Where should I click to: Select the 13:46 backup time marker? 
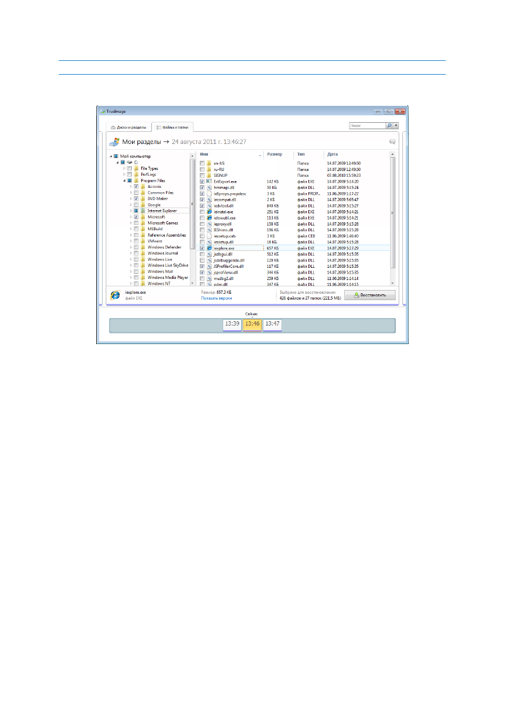click(x=252, y=324)
